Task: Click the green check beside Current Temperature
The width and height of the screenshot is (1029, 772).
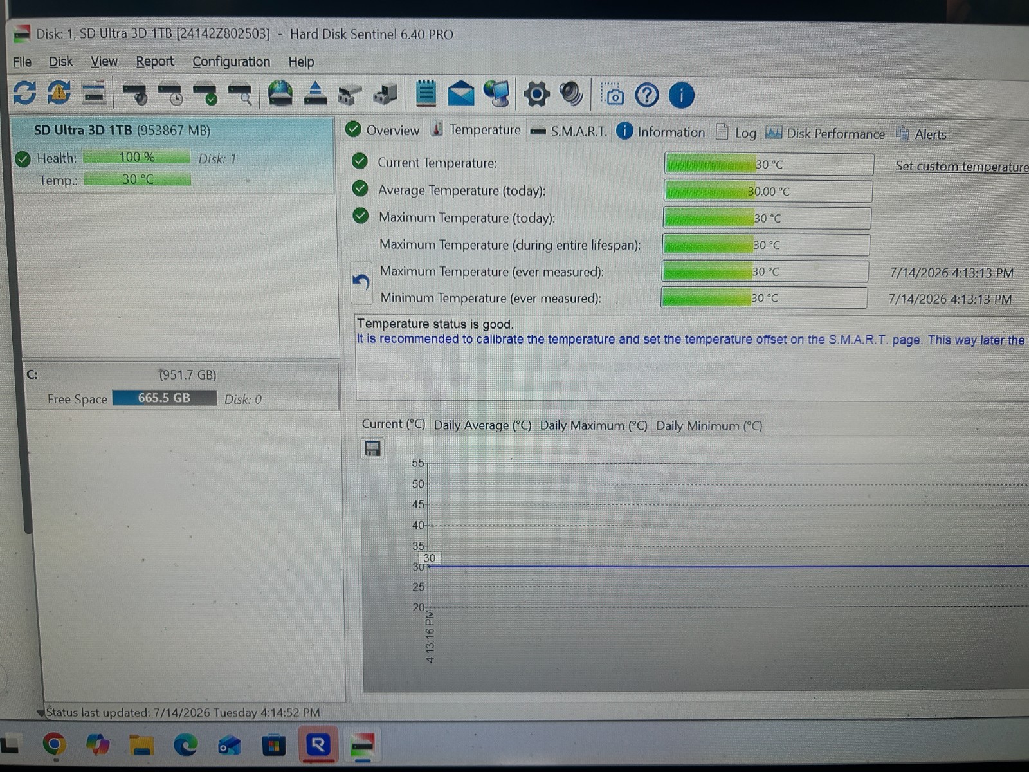Action: coord(360,161)
